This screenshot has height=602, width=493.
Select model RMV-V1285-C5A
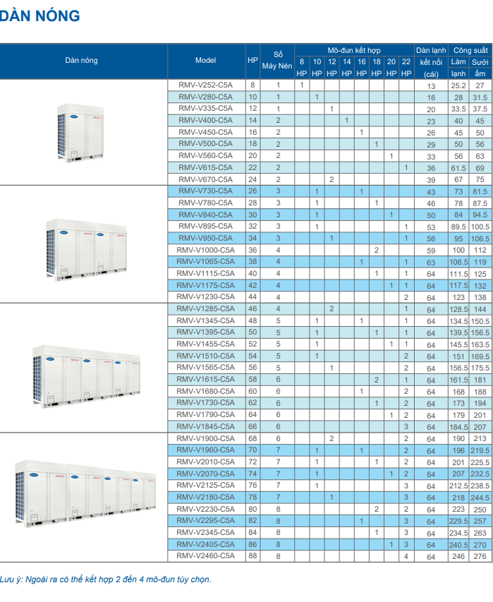[206, 308]
